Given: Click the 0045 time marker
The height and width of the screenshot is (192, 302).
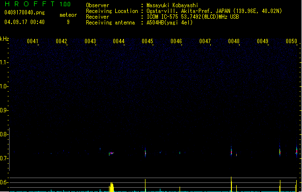Looking at the screenshot, I should (x=147, y=41).
